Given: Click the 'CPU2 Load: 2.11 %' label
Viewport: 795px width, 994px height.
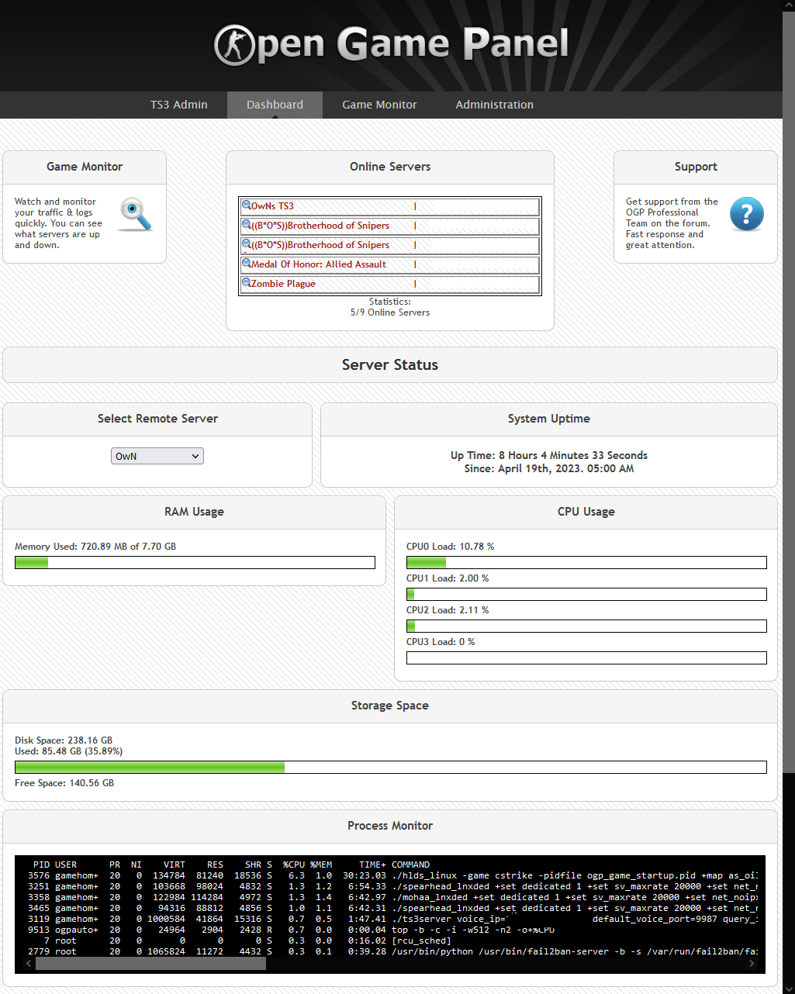Looking at the screenshot, I should point(448,610).
